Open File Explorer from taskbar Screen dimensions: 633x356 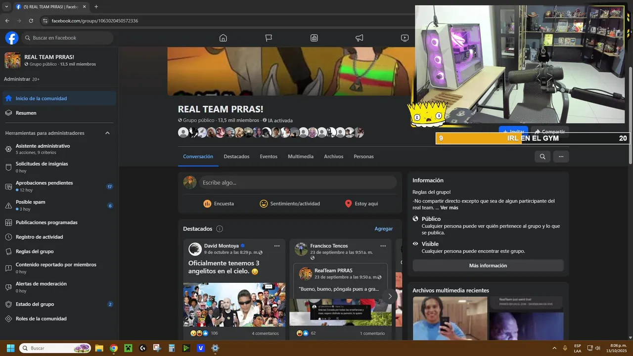point(99,348)
